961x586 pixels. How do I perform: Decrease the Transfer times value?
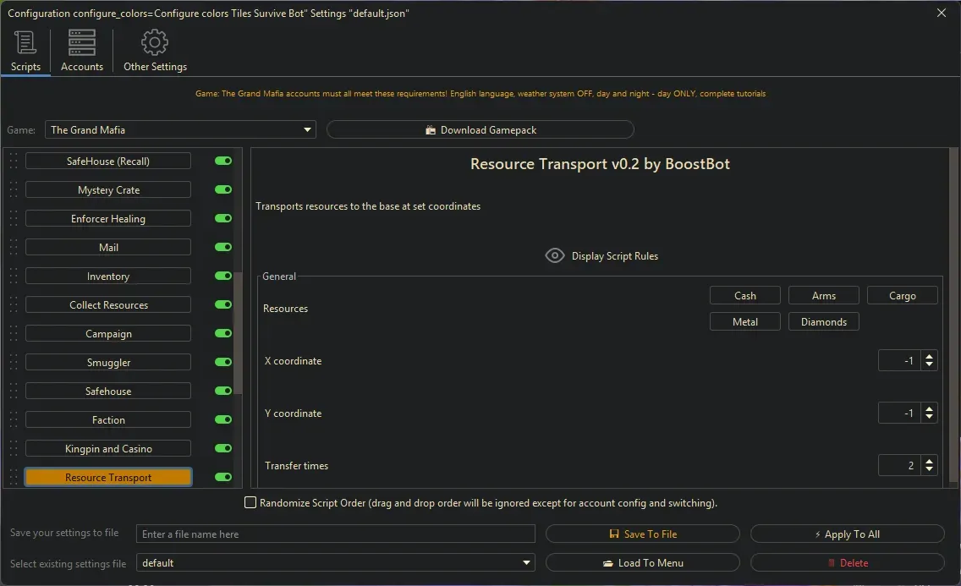pos(929,470)
